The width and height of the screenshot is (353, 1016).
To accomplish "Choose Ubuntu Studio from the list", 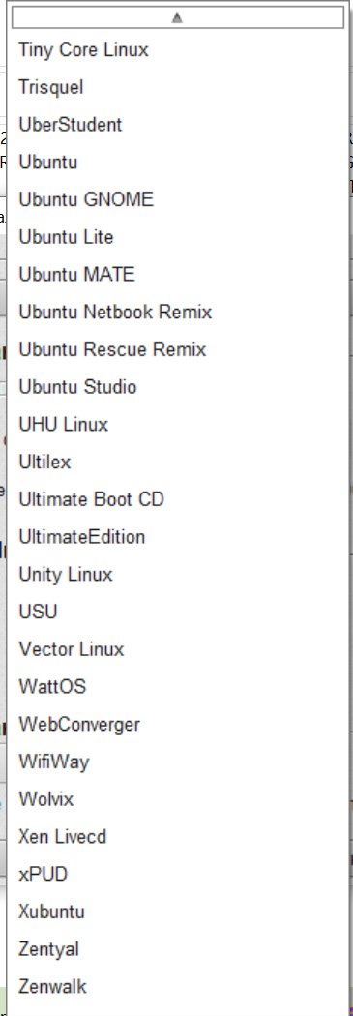I will click(x=178, y=387).
